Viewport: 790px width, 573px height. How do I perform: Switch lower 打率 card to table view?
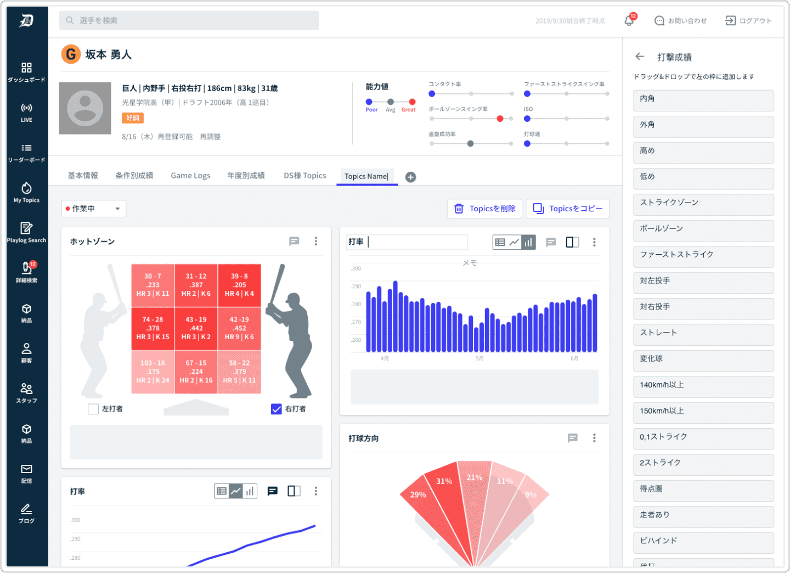[x=221, y=491]
